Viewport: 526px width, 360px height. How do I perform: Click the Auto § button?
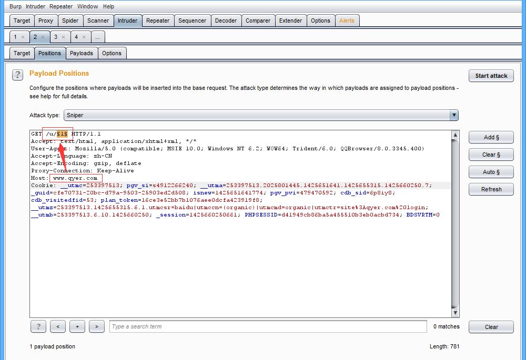click(491, 172)
